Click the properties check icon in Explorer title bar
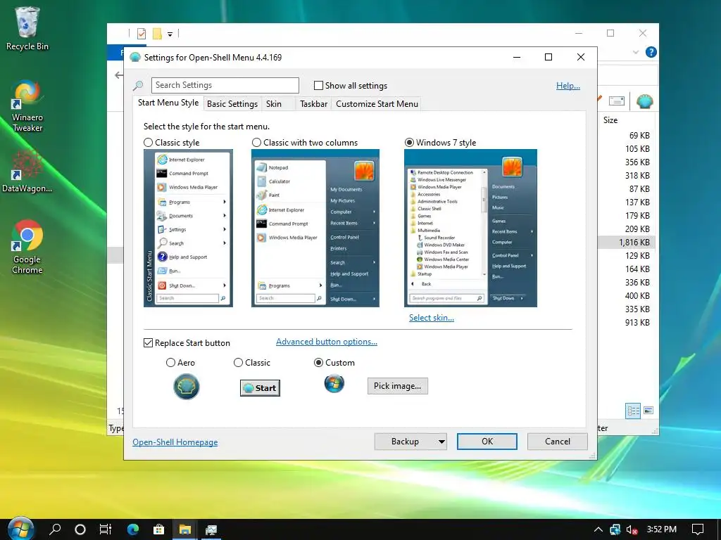Viewport: 721px width, 540px height. (x=142, y=34)
